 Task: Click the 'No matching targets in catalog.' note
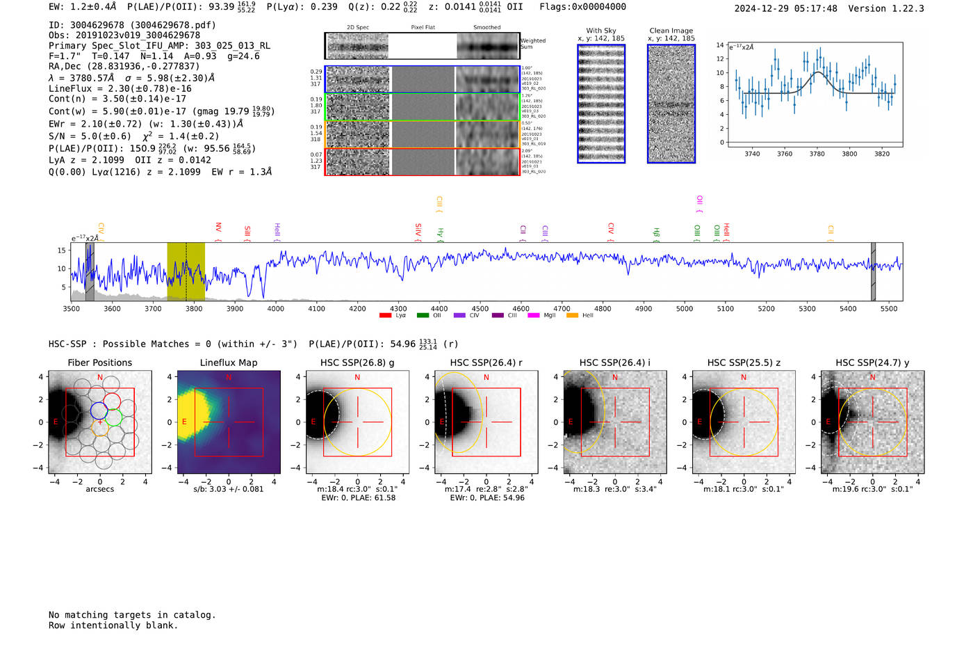(x=132, y=615)
